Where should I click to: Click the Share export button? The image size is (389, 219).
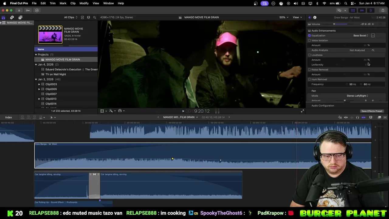coord(383,10)
